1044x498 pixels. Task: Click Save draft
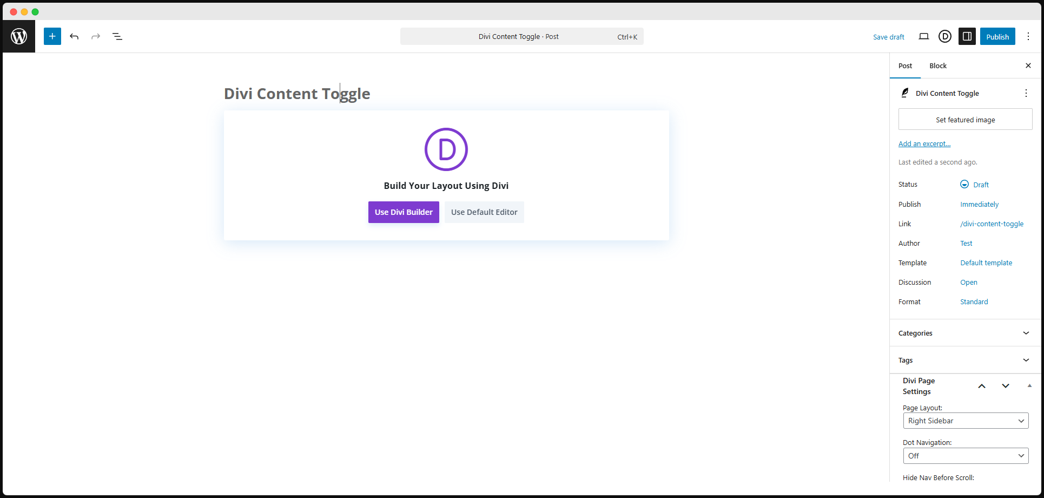tap(889, 37)
